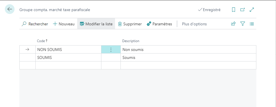Select the SOUMIS code cell
This screenshot has width=276, height=107.
[68, 57]
